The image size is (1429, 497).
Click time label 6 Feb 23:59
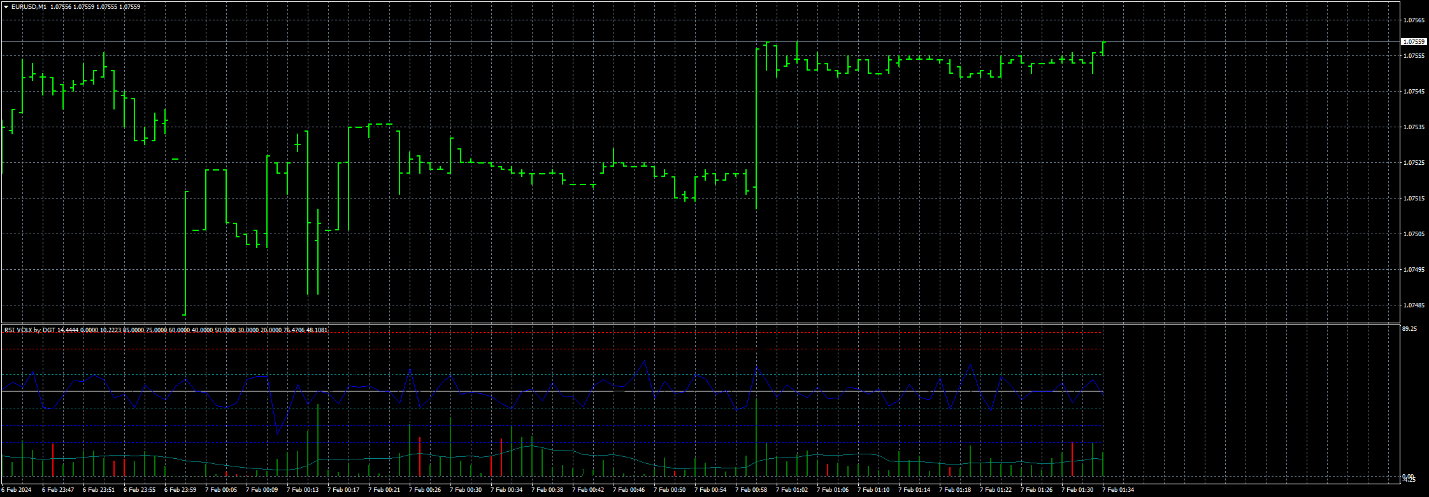(180, 490)
